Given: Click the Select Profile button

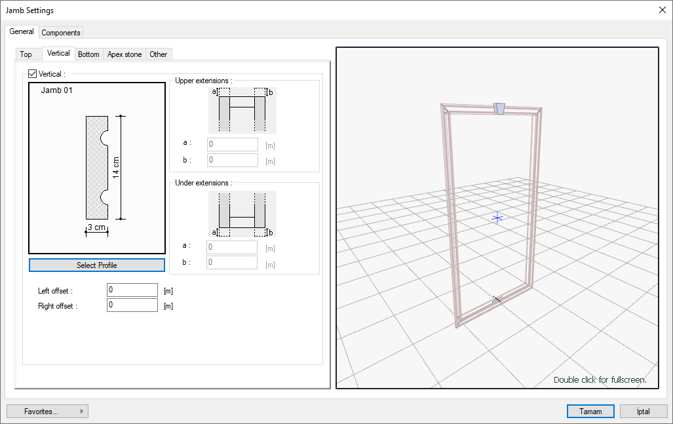Looking at the screenshot, I should point(97,265).
